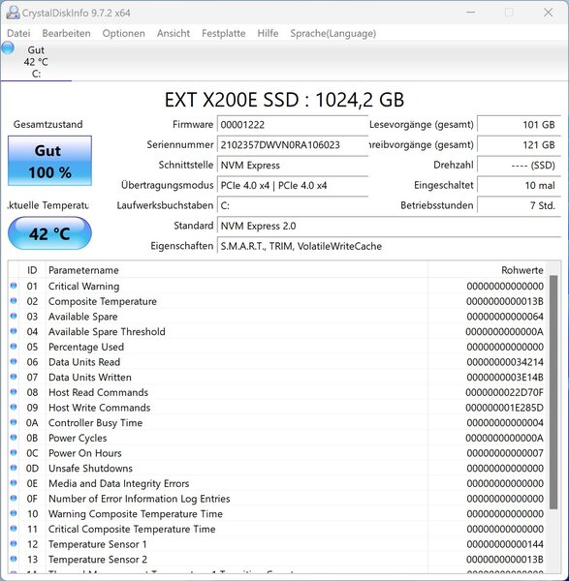569x581 pixels.
Task: Click status dot for Host Read Commands row
Action: pyautogui.click(x=14, y=392)
